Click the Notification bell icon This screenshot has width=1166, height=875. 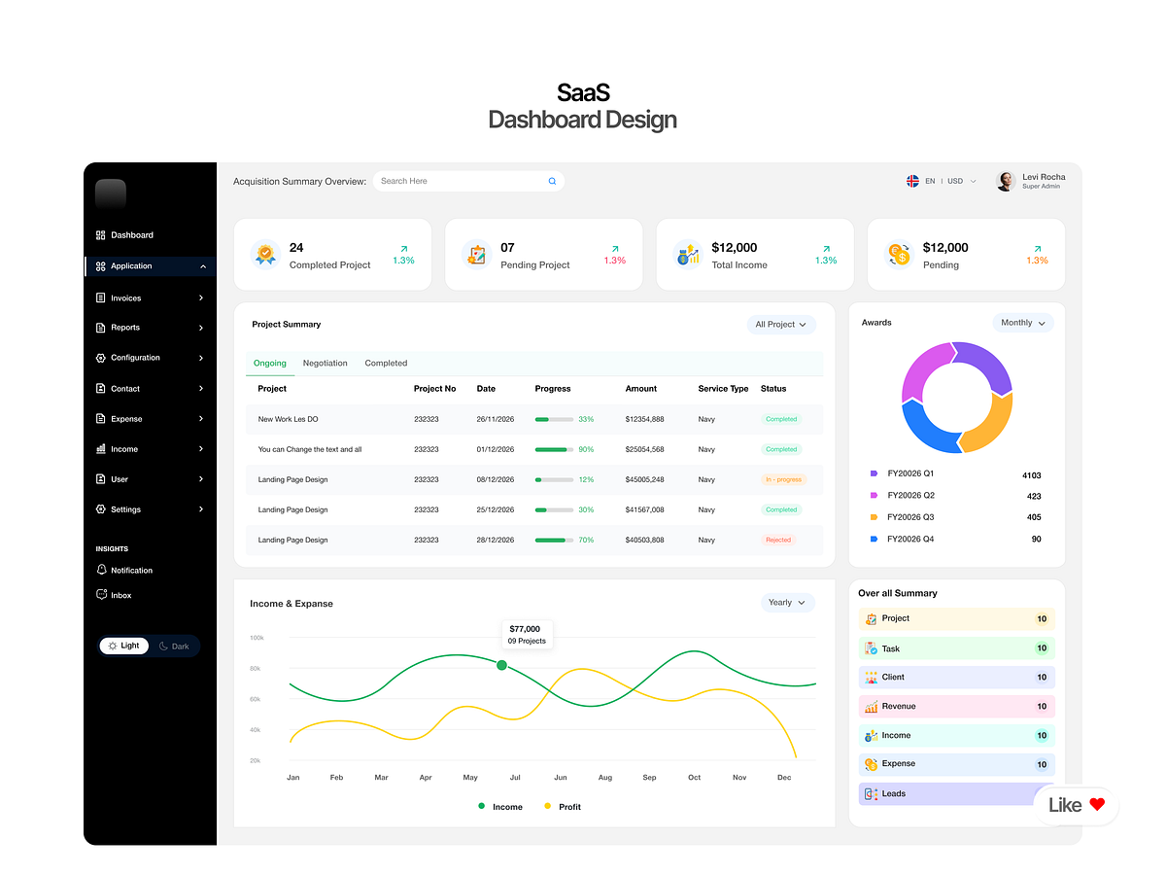tap(101, 570)
